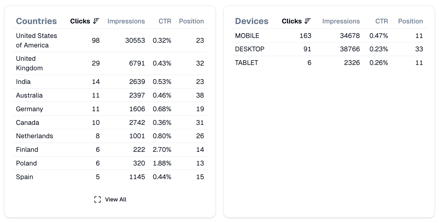Click the Clicks sort icon in Devices table
The height and width of the screenshot is (223, 439).
[307, 21]
